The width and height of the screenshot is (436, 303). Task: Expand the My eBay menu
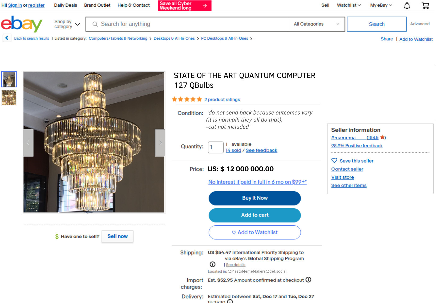[381, 5]
